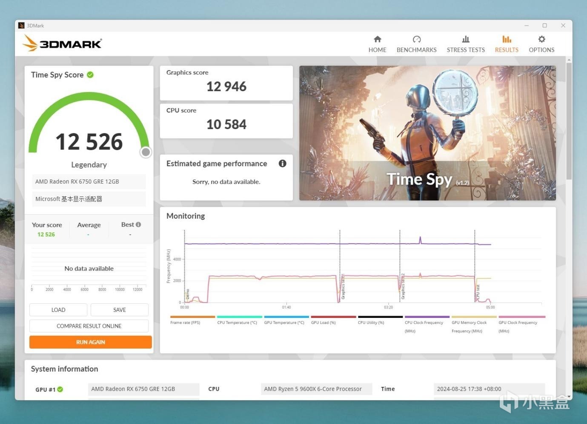The width and height of the screenshot is (587, 424).
Task: Click the Monitoring panel heading
Action: coord(186,216)
